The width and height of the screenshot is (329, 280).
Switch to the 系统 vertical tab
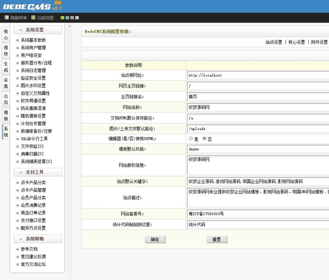(6, 132)
